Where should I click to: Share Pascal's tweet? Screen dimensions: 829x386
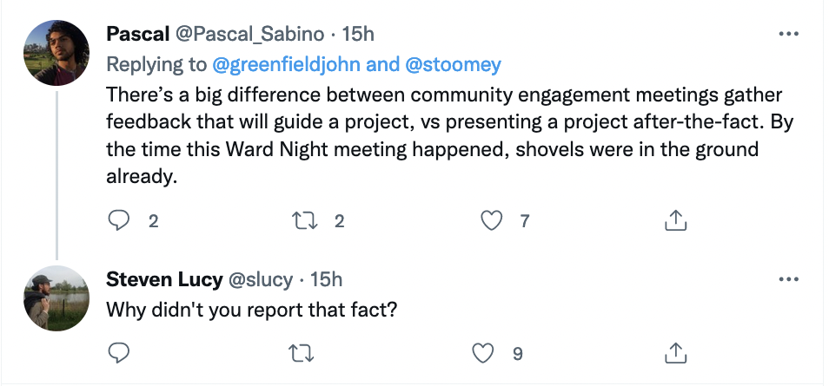pyautogui.click(x=675, y=221)
